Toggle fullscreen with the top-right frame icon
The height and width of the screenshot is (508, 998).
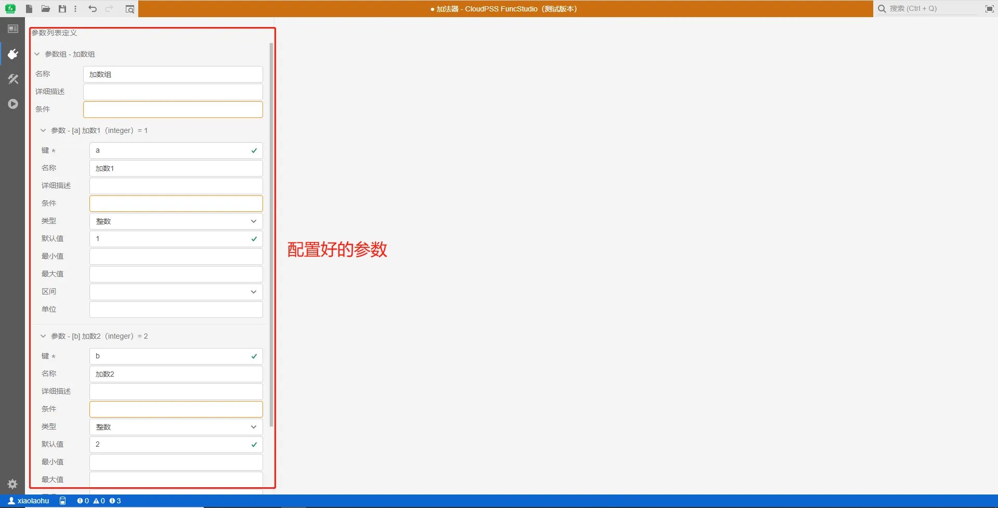(989, 9)
